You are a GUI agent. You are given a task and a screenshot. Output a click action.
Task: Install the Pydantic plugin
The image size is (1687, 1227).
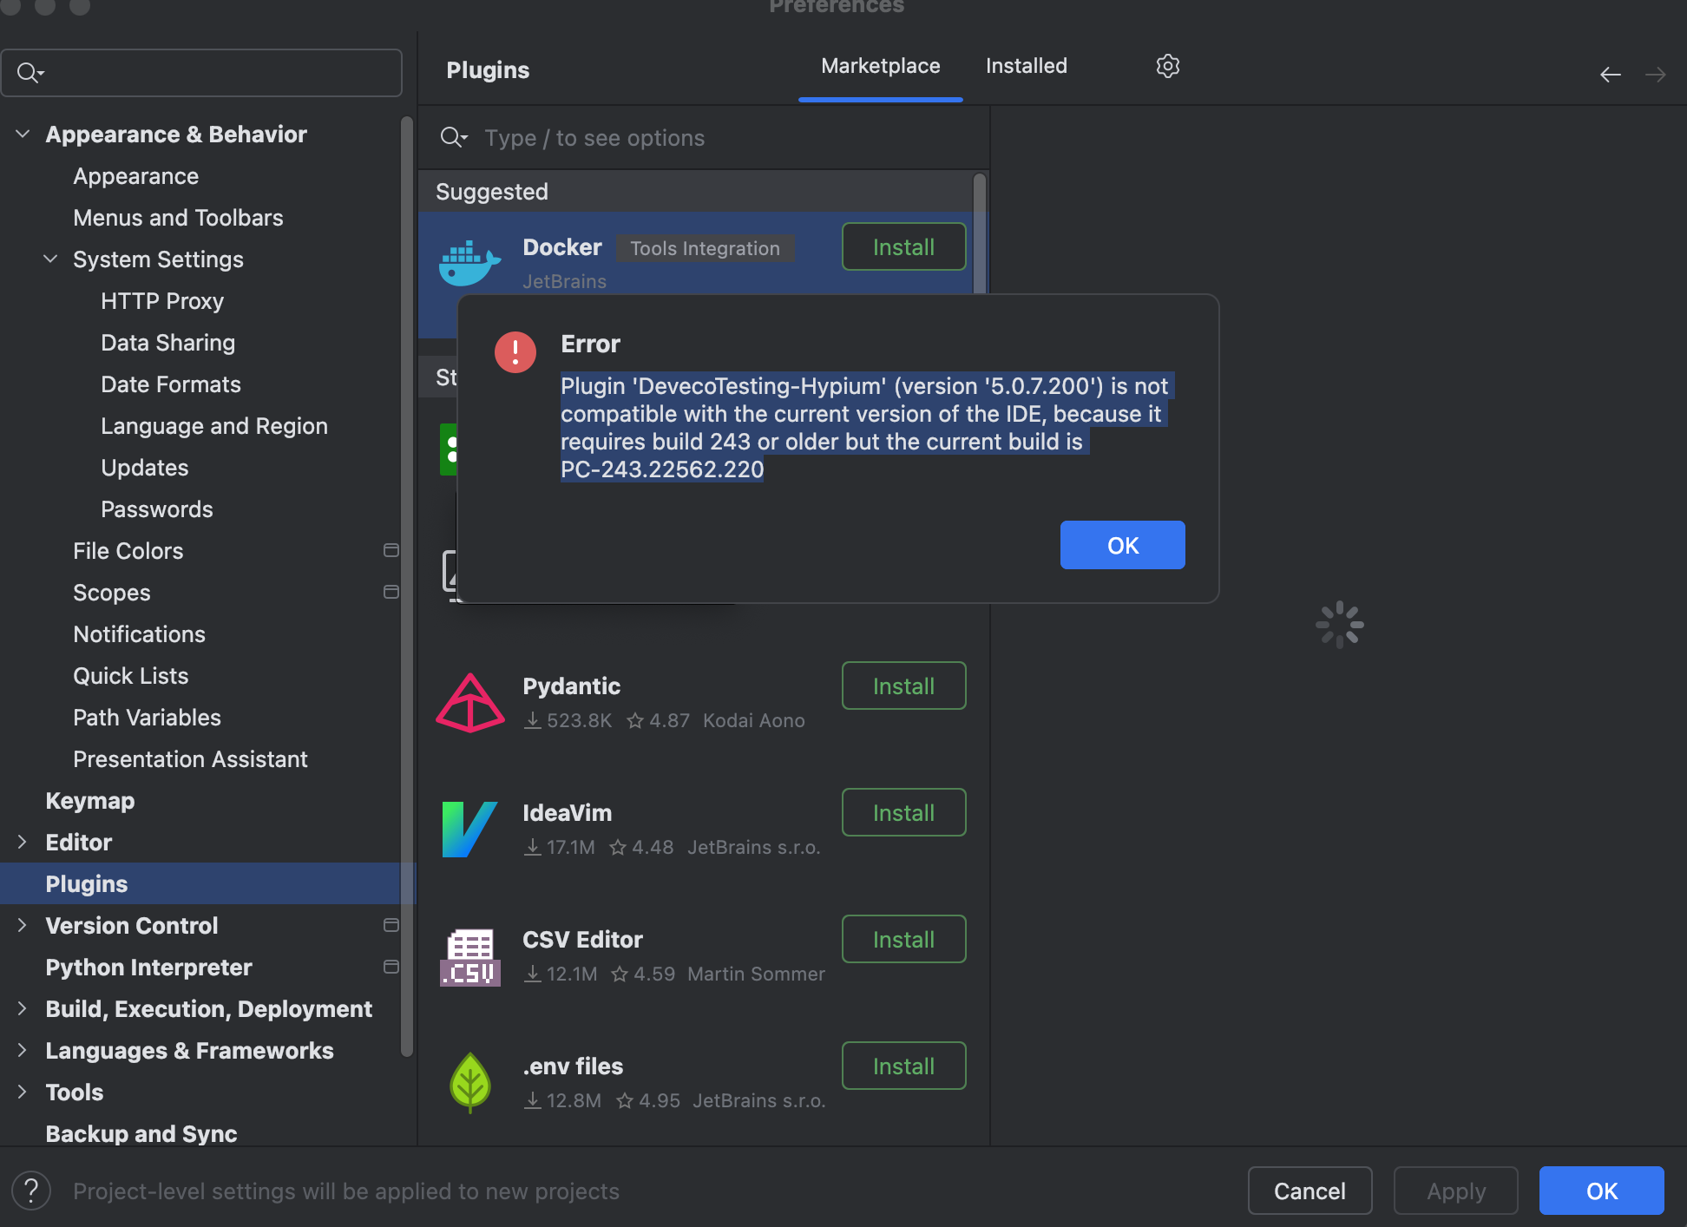(x=903, y=686)
